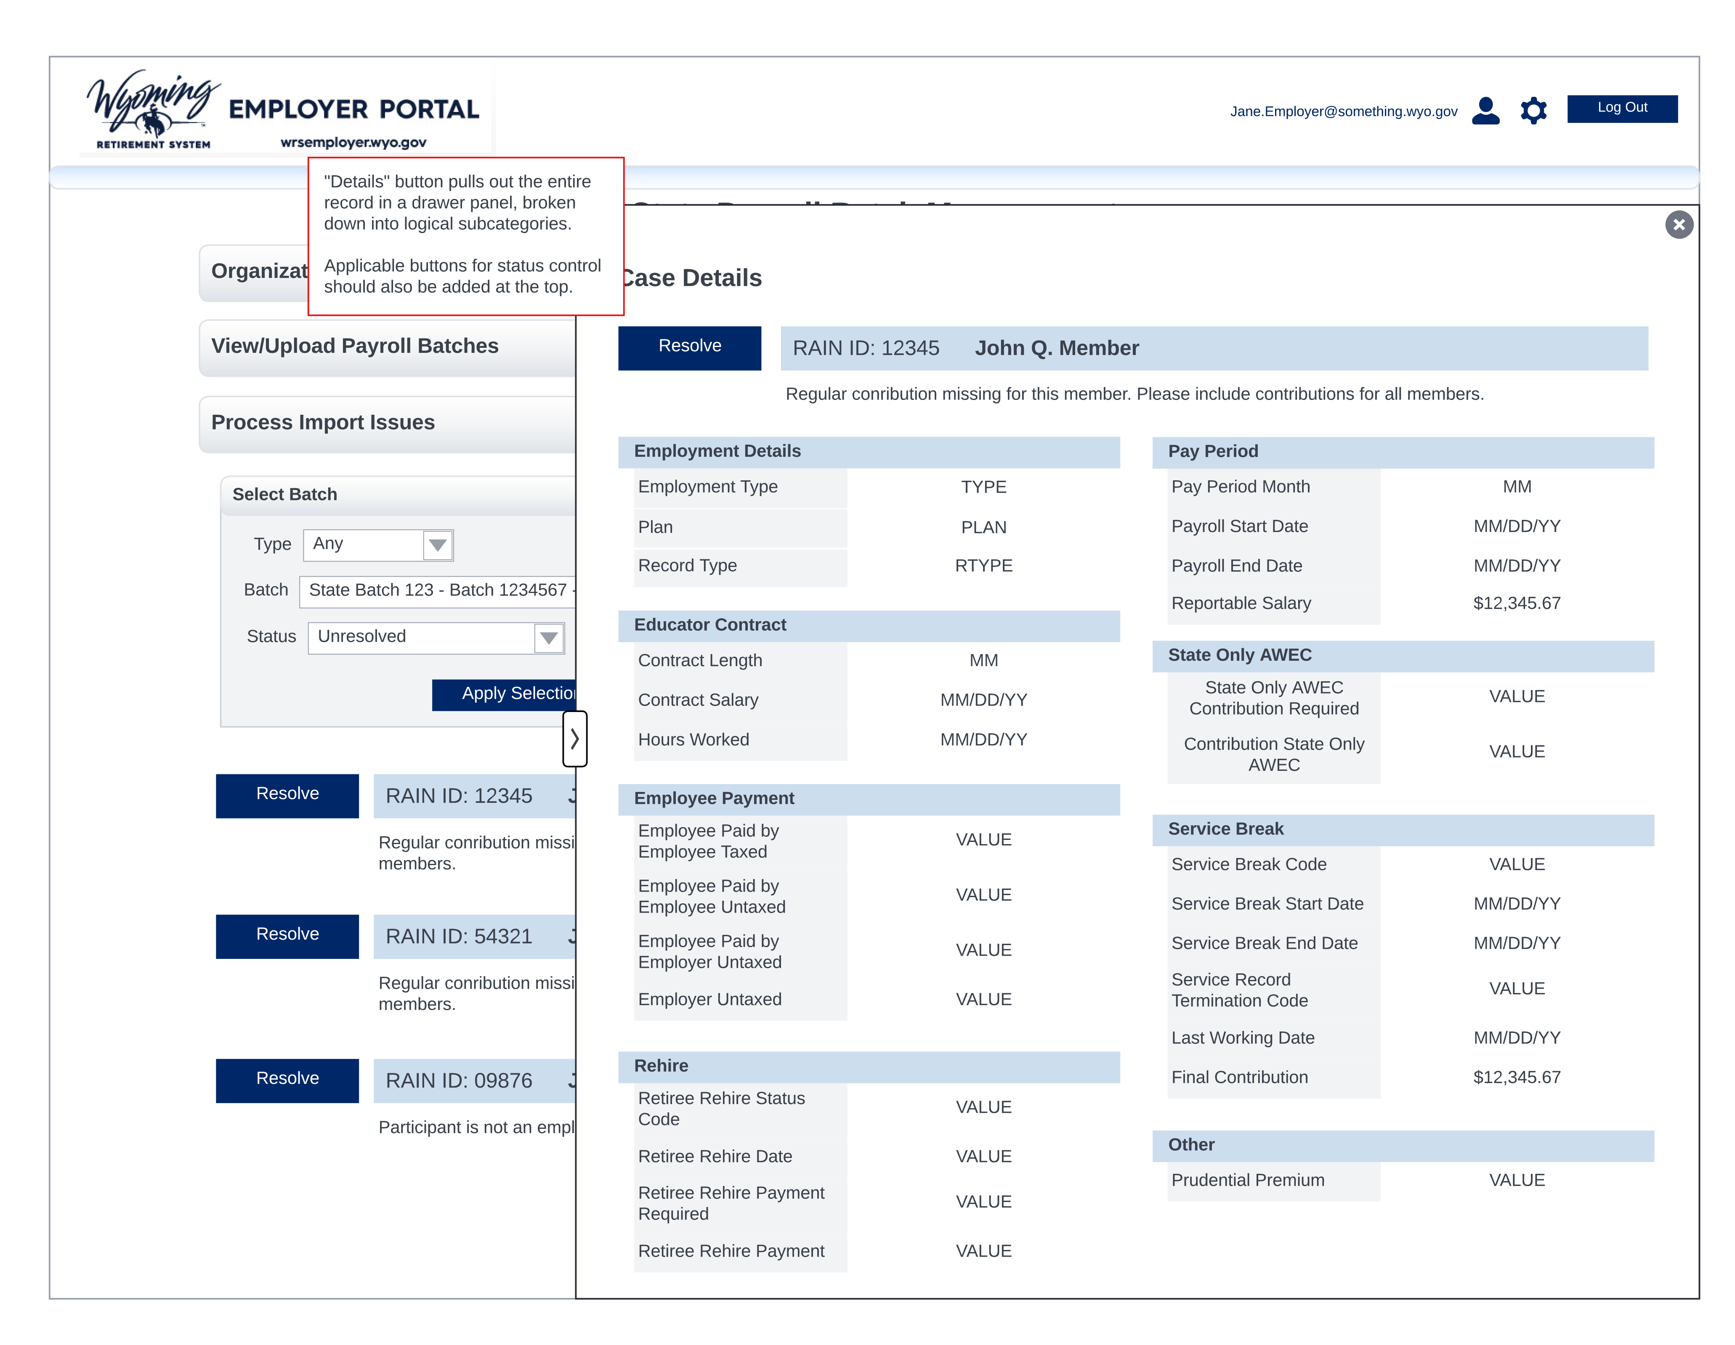Image resolution: width=1735 pixels, height=1345 pixels.
Task: Close the Case Details drawer
Action: [1679, 225]
